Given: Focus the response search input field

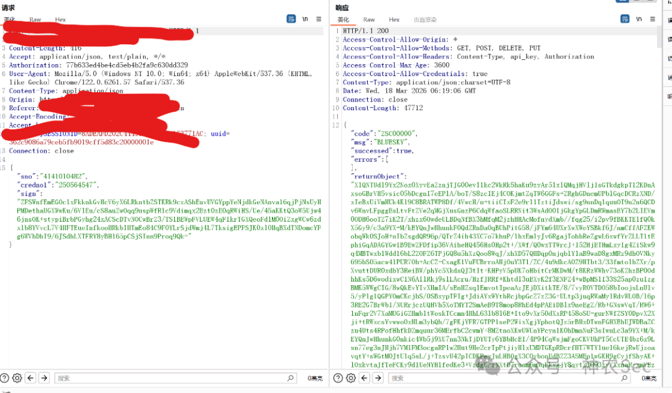Looking at the screenshot, I should point(510,378).
